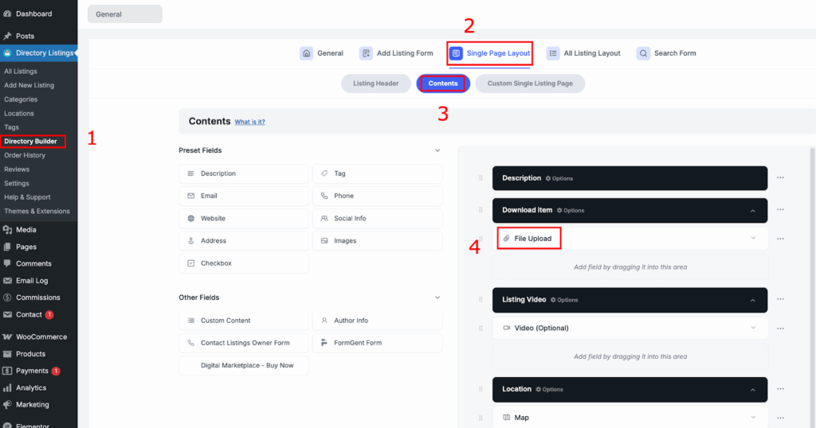The width and height of the screenshot is (816, 428).
Task: Open the Listing Header sub-tab
Action: (x=376, y=84)
